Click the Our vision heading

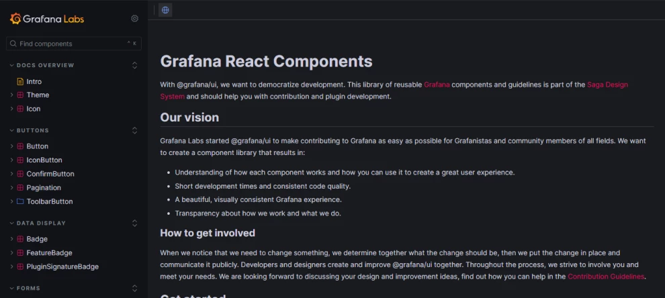coord(189,117)
